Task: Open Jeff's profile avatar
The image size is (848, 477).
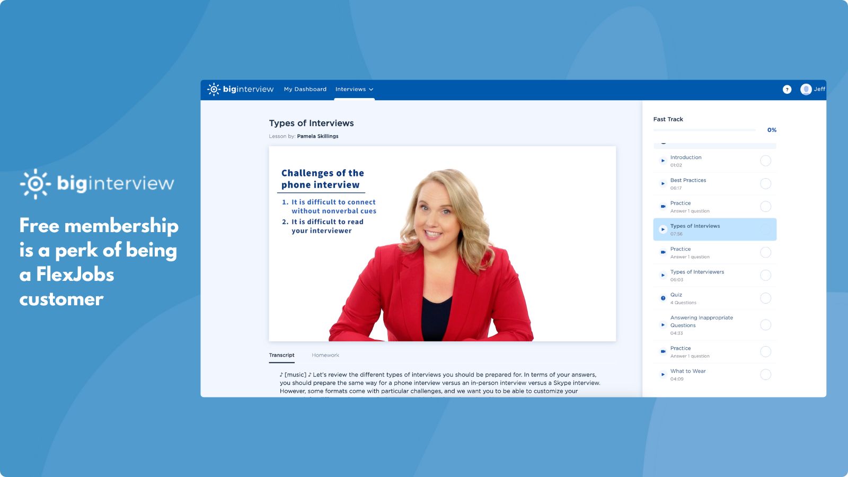Action: pyautogui.click(x=807, y=89)
